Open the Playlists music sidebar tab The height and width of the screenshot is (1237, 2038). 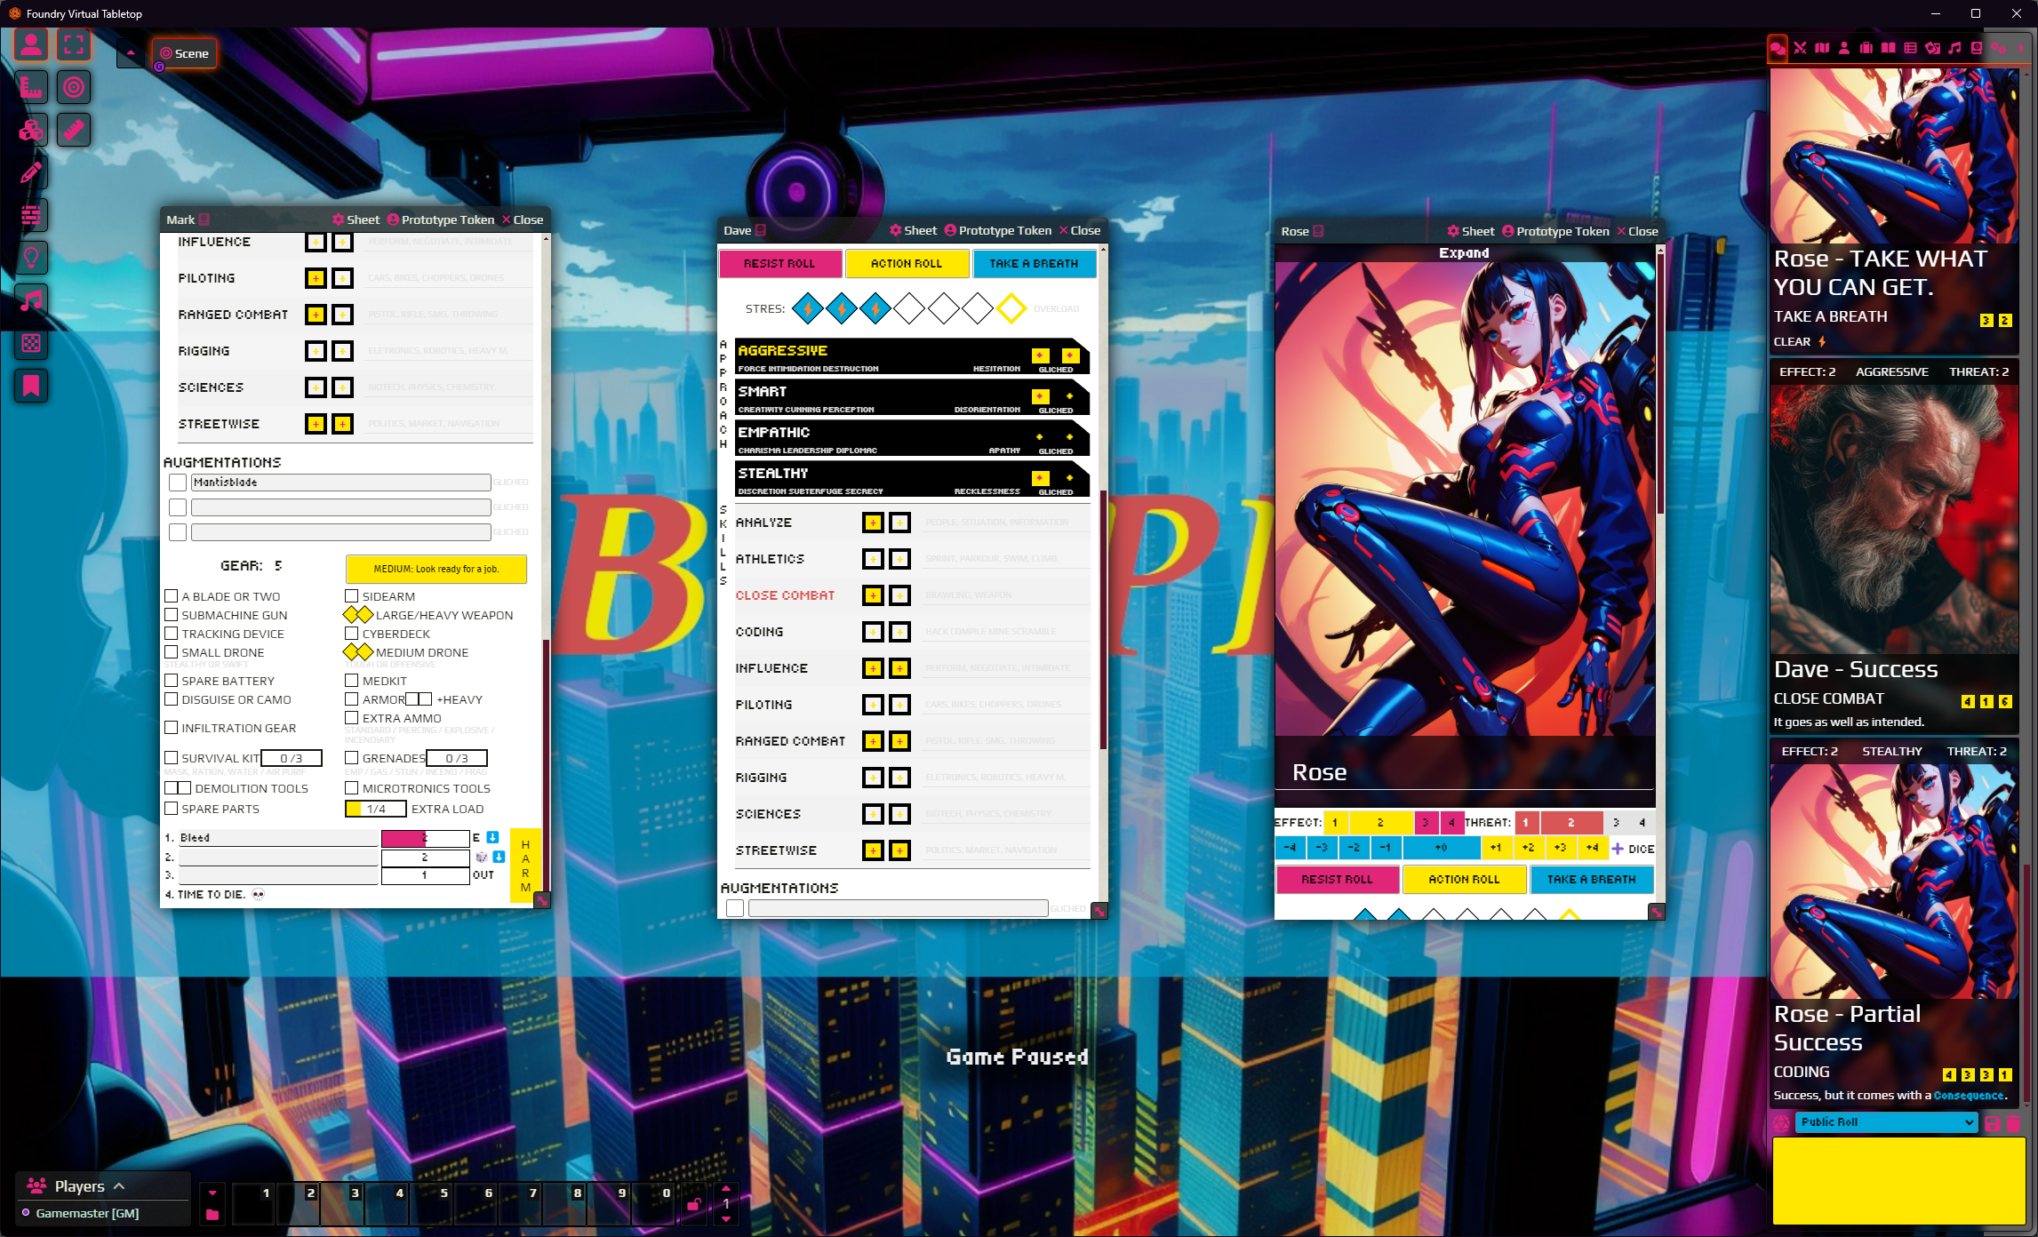(x=1954, y=48)
